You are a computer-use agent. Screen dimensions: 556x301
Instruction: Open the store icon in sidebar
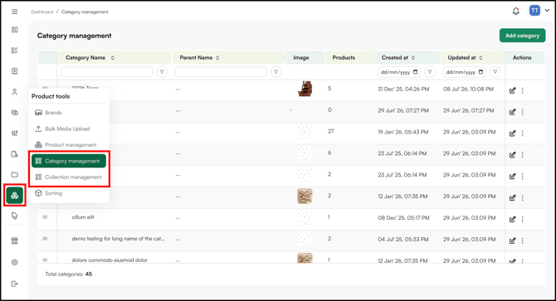(15, 241)
